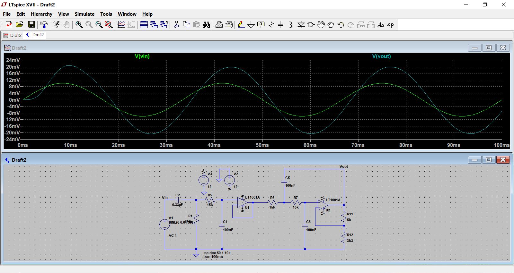
Task: Switch to the Draft2 waveform tab
Action: coord(13,35)
